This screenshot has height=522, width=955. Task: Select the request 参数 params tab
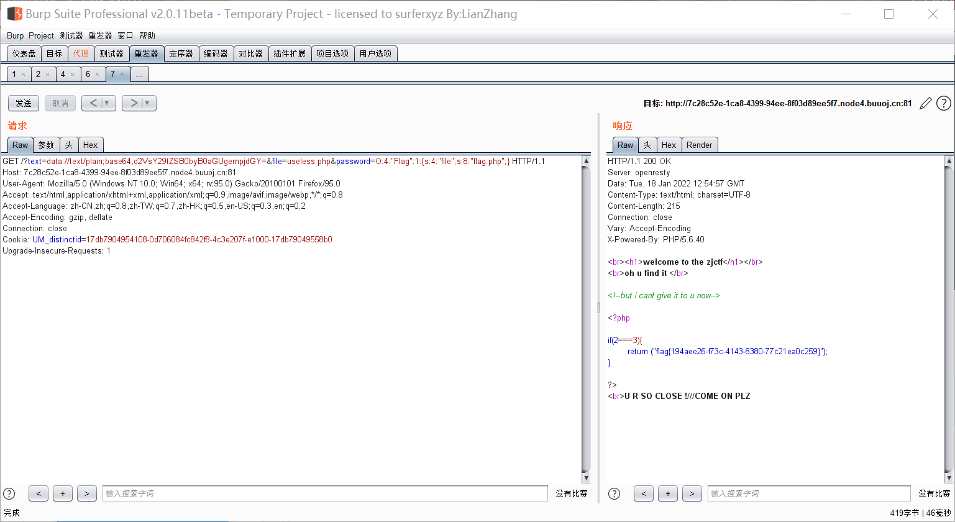[46, 145]
